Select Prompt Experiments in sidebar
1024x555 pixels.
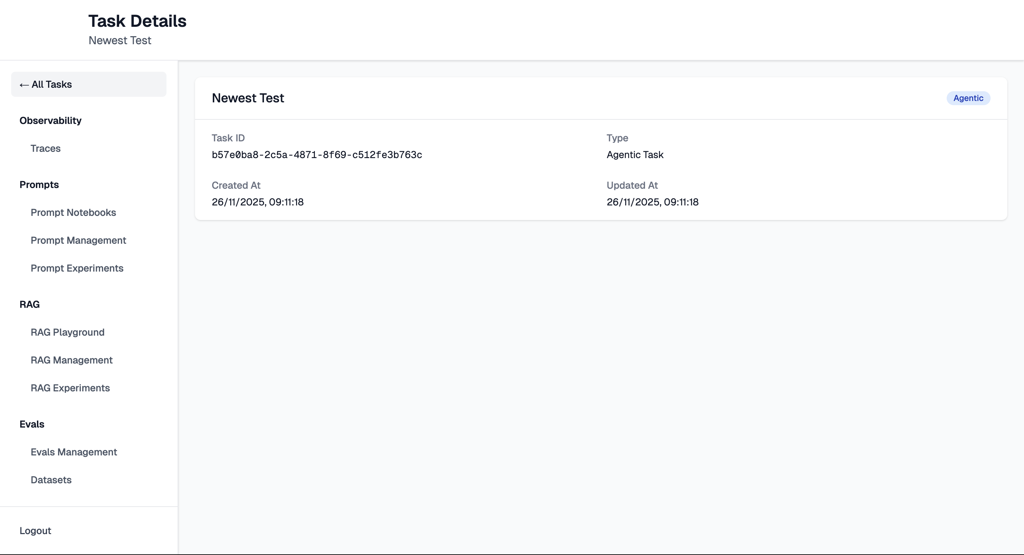[x=77, y=268]
